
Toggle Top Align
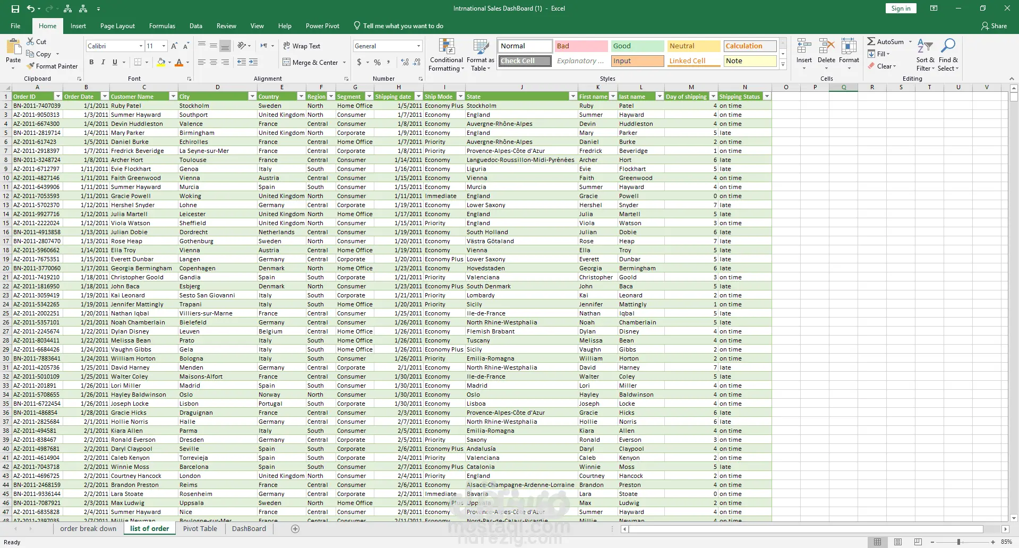202,46
